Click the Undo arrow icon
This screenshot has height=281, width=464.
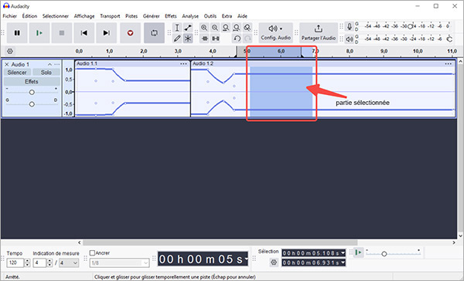[x=237, y=39]
